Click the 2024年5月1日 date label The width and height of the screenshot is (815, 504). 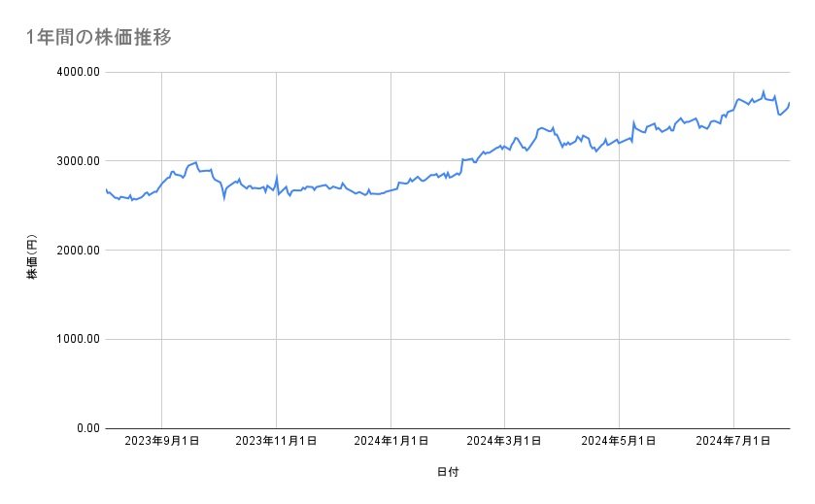pyautogui.click(x=619, y=441)
